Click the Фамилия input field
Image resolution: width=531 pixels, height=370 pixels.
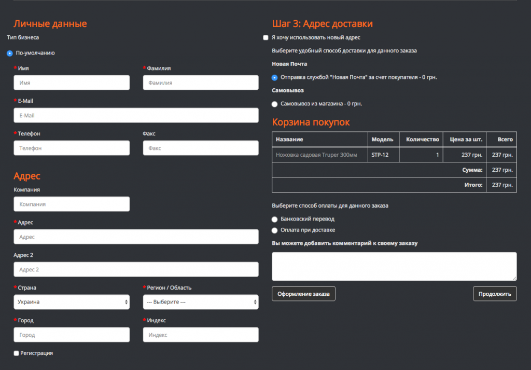tap(201, 83)
